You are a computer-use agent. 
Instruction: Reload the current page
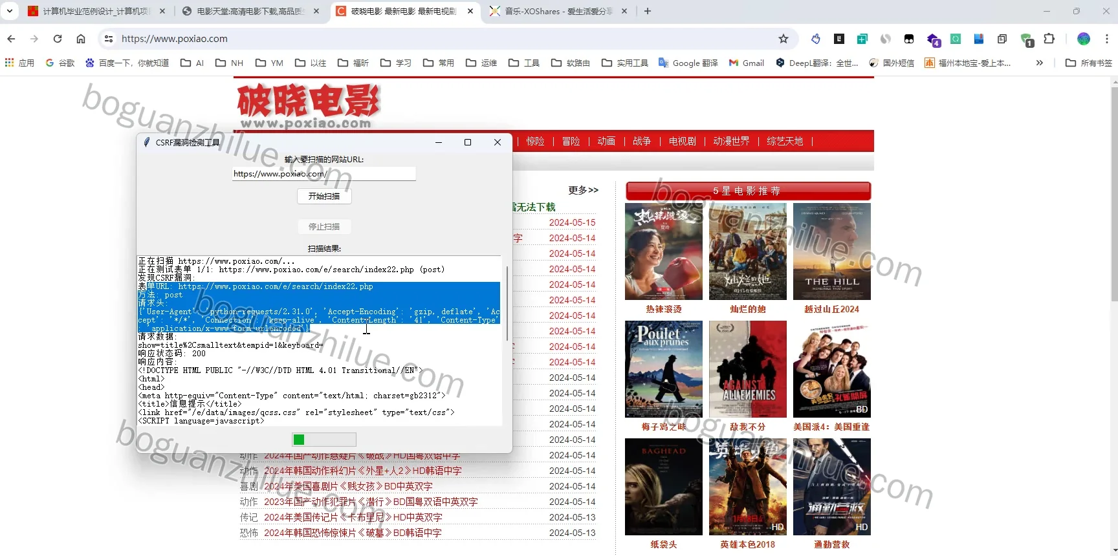click(x=58, y=39)
